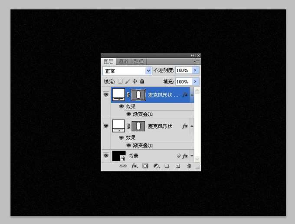Screen dimensions: 295x224
Task: Hide the second 麦克风形状 layer
Action: coord(106,126)
